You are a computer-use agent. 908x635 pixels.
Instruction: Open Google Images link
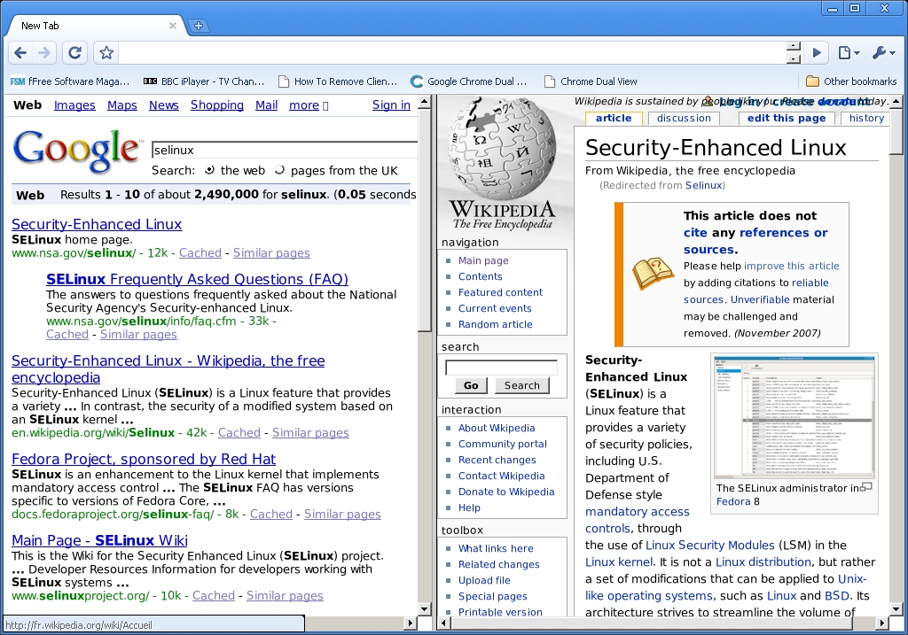point(74,105)
